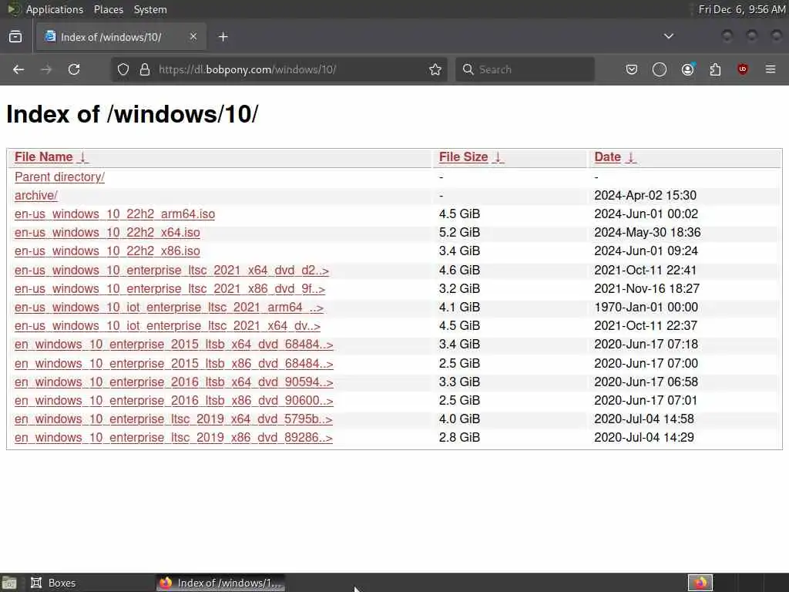Switch to Boxes in the taskbar
Image resolution: width=789 pixels, height=592 pixels.
[x=53, y=583]
